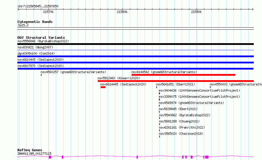The image size is (262, 160).
Task: Click the blue nsv5681288 marker
Action: click(x=160, y=124)
